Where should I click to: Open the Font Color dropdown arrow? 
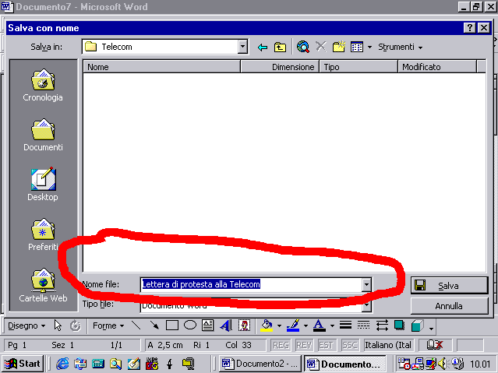[332, 325]
